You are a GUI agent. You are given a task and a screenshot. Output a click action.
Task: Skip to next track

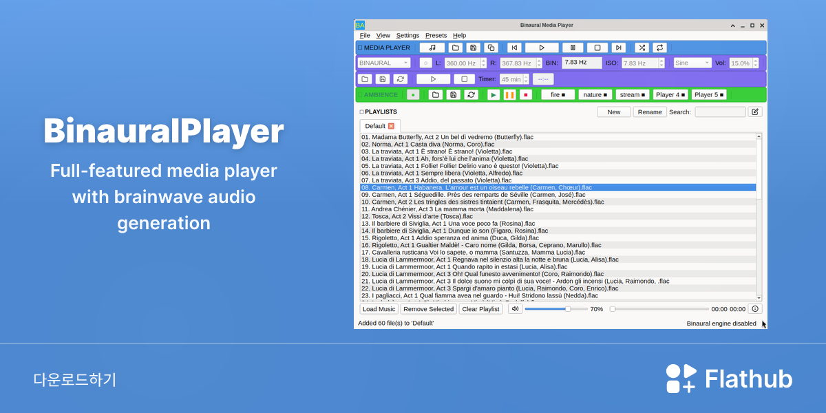click(x=619, y=47)
